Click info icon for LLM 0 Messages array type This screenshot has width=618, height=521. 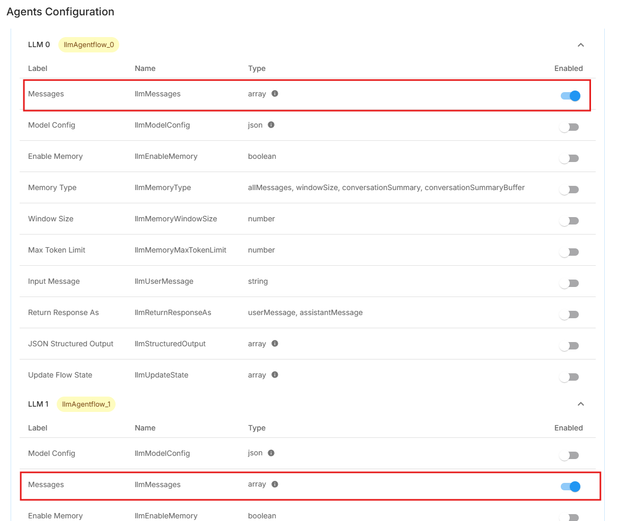point(275,94)
